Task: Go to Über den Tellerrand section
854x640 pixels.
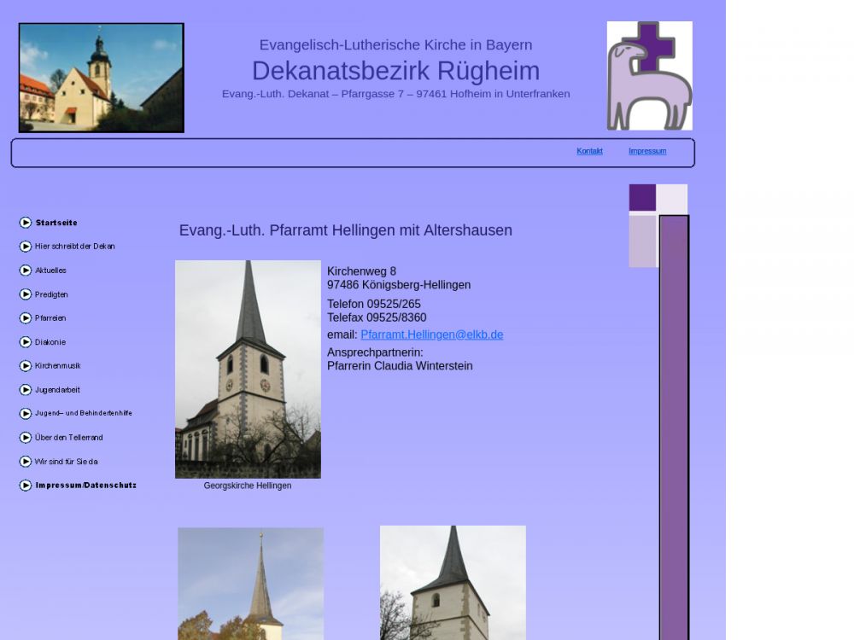Action: pos(68,438)
